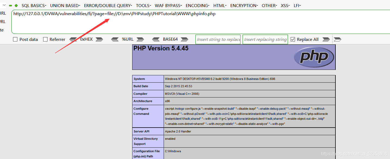The width and height of the screenshot is (390, 159).
Task: Open the TOOLS dropdown menu
Action: pyautogui.click(x=144, y=5)
